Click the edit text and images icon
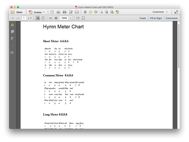The width and height of the screenshot is (189, 142). [71, 12]
